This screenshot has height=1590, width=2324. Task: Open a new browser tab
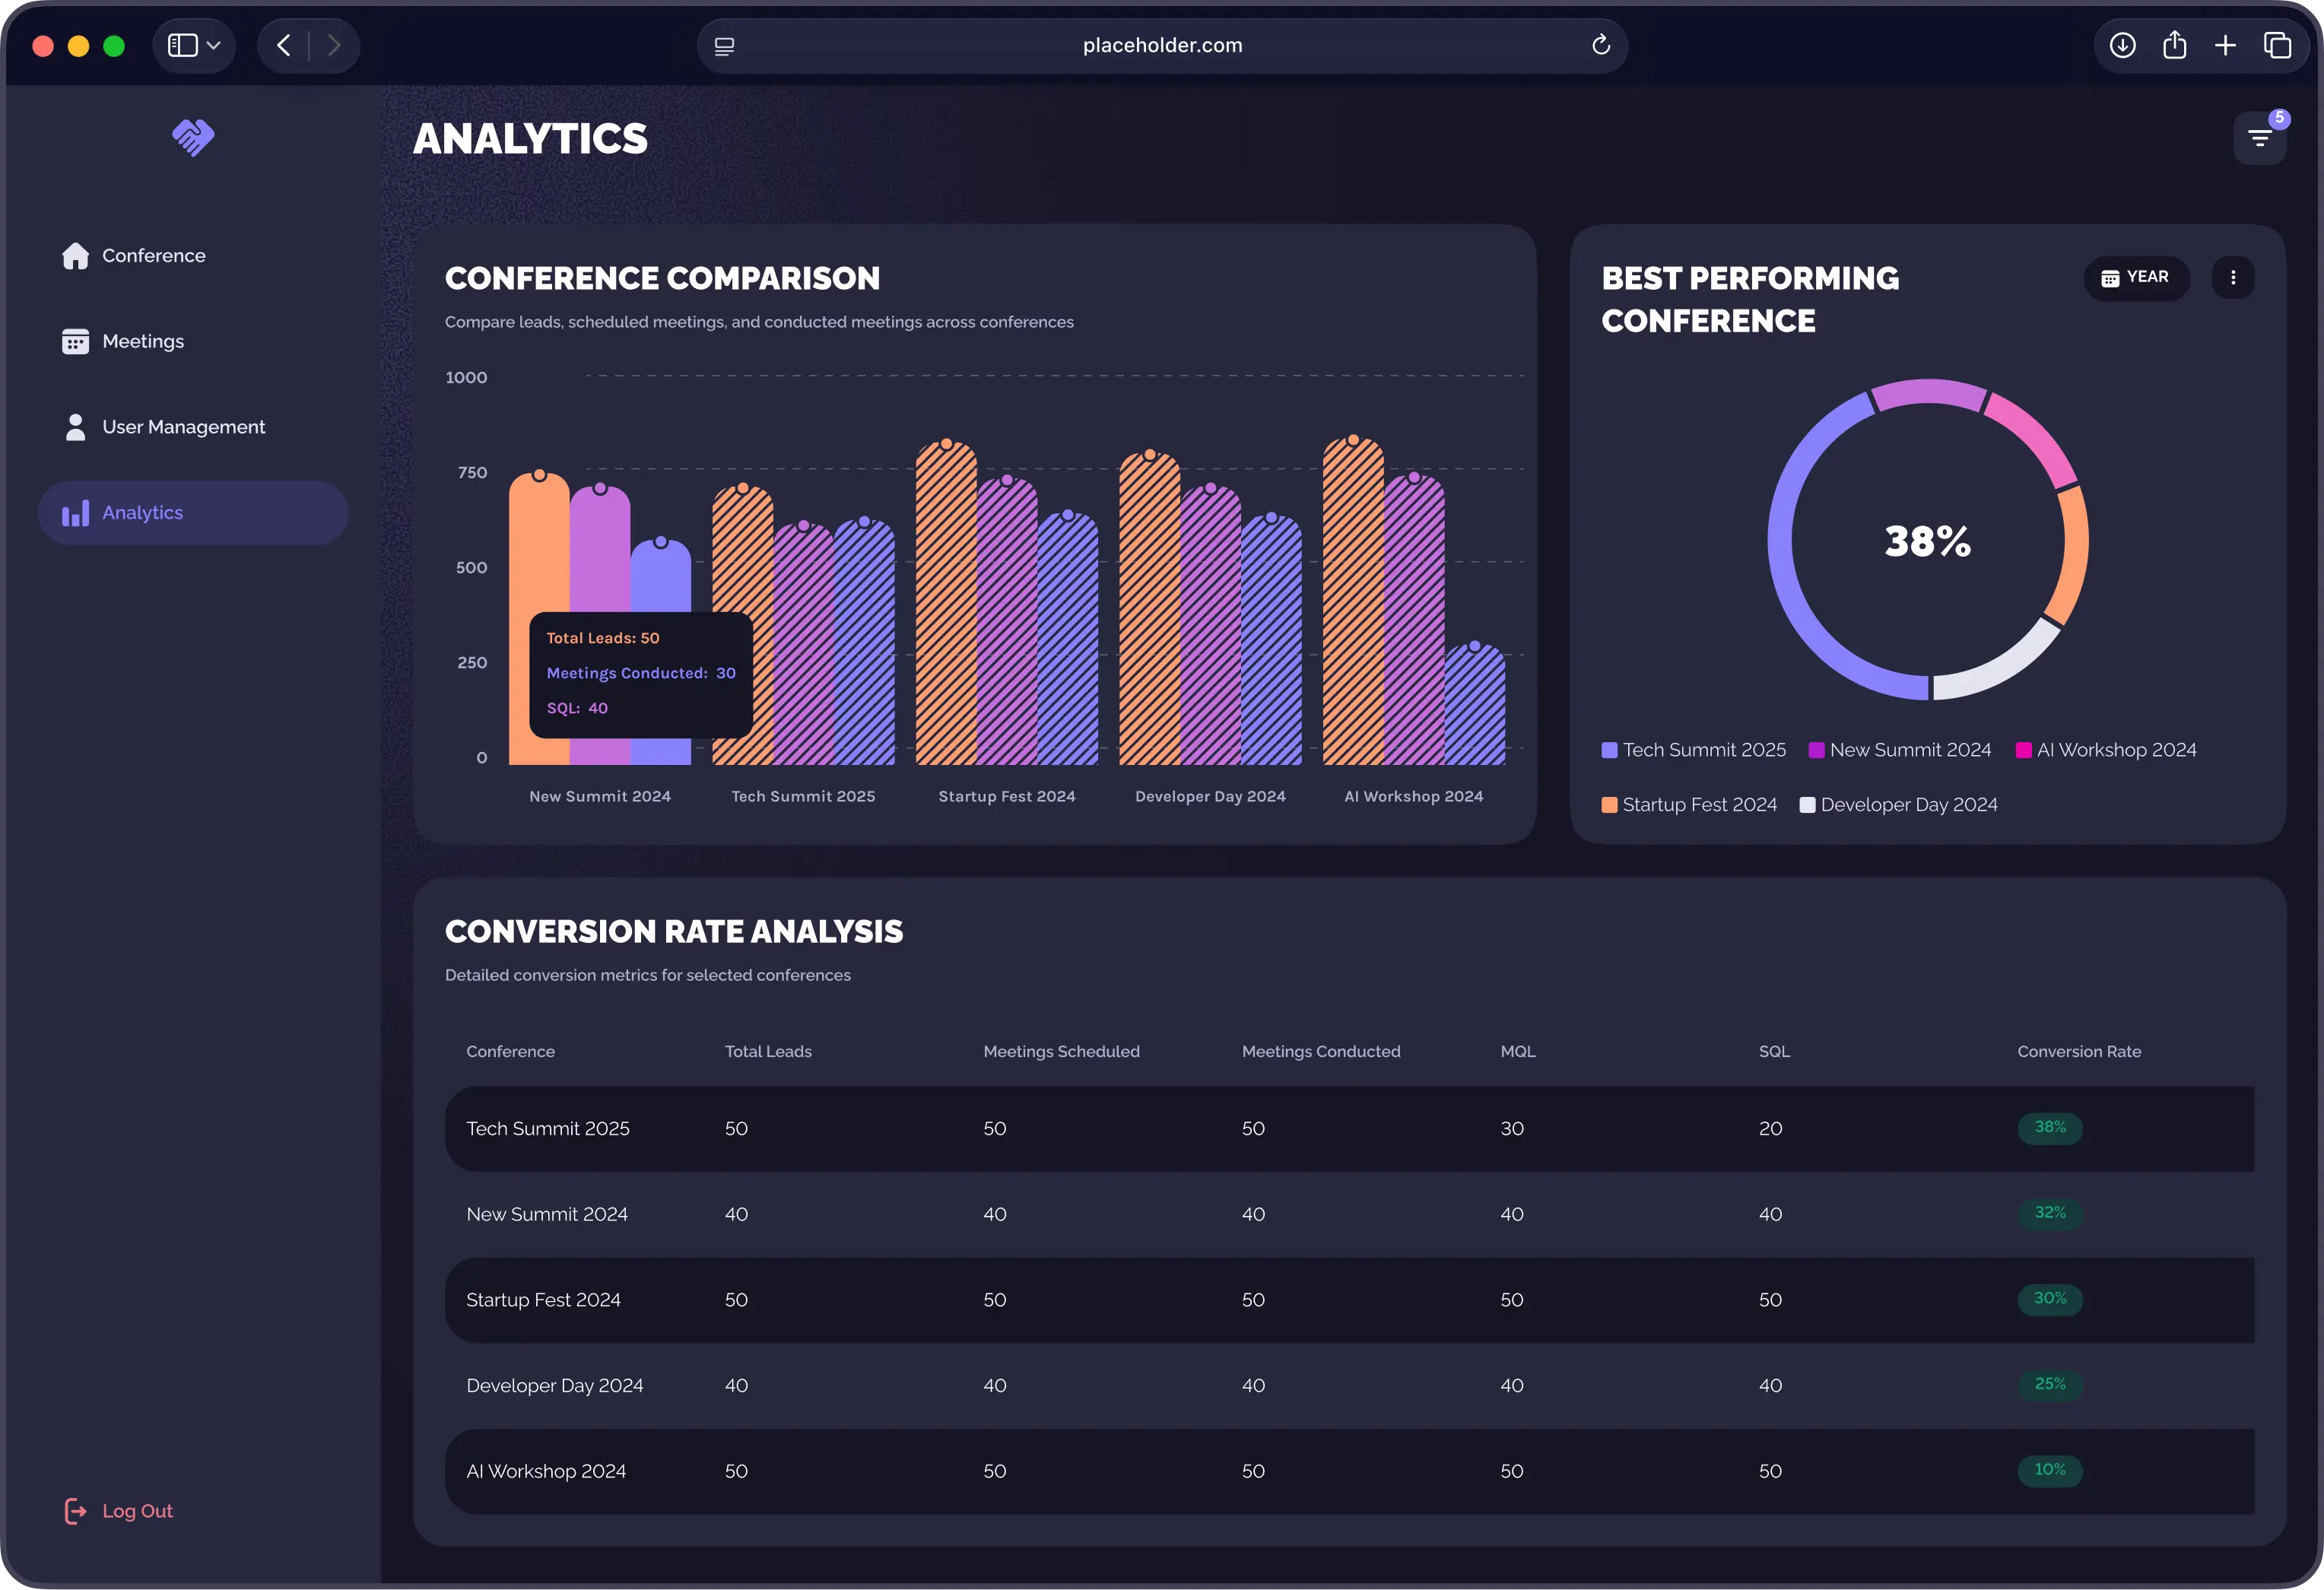coord(2226,45)
